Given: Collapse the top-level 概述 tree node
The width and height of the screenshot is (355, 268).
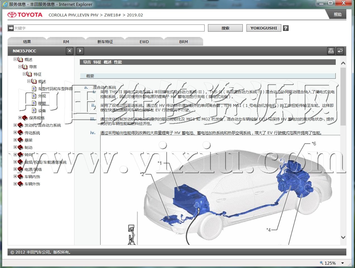Looking at the screenshot, I should [15, 59].
